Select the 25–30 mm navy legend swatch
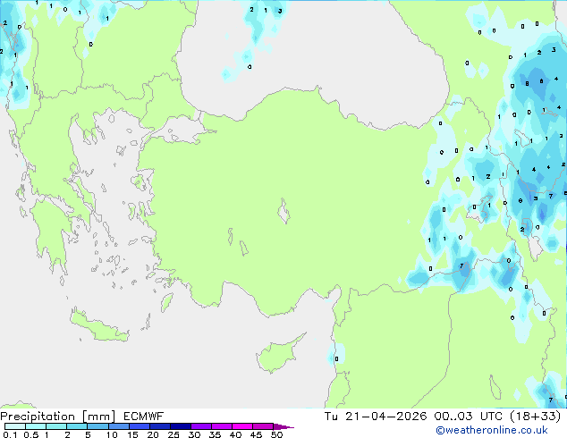The width and height of the screenshot is (567, 438). point(180,426)
